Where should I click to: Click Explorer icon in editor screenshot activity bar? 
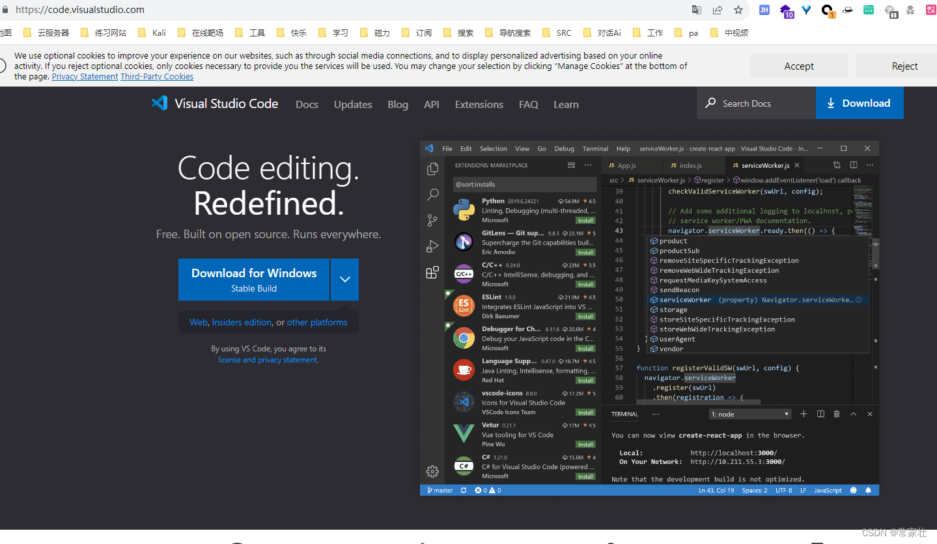coord(432,169)
